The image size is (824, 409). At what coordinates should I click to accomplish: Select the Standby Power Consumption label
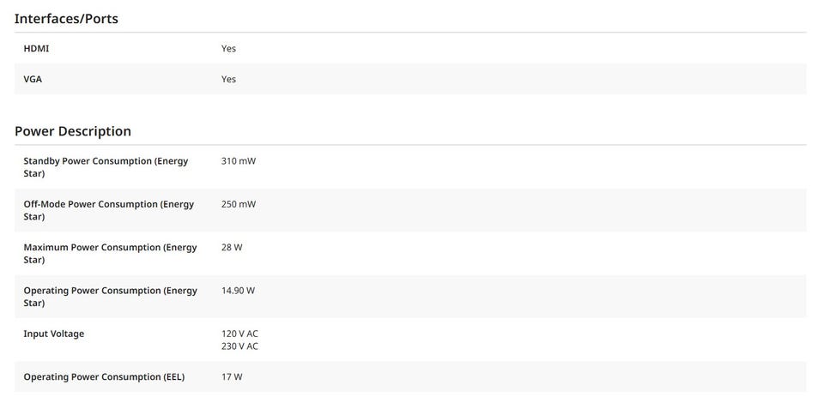pyautogui.click(x=106, y=167)
